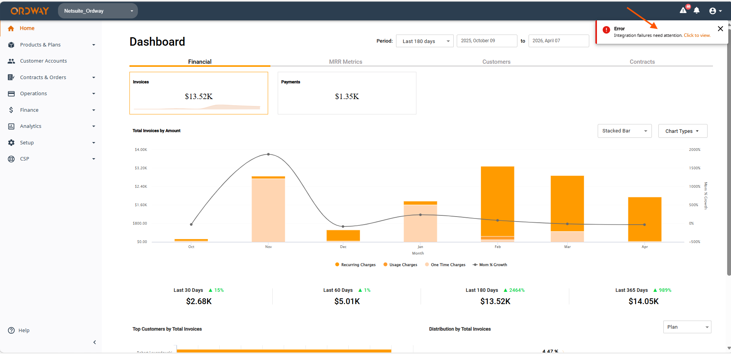Click the start date field 2025, October 09
The image size is (731, 354).
[486, 41]
